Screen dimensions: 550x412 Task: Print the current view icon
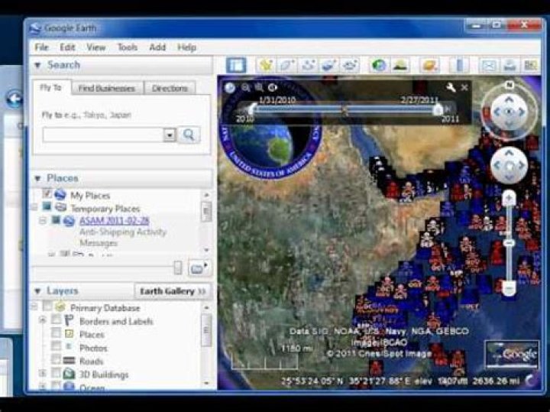tap(510, 65)
